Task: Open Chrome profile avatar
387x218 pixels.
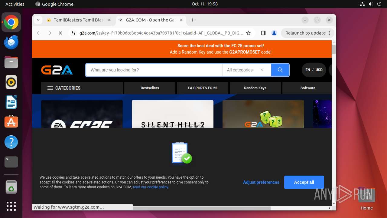Action: pyautogui.click(x=274, y=33)
